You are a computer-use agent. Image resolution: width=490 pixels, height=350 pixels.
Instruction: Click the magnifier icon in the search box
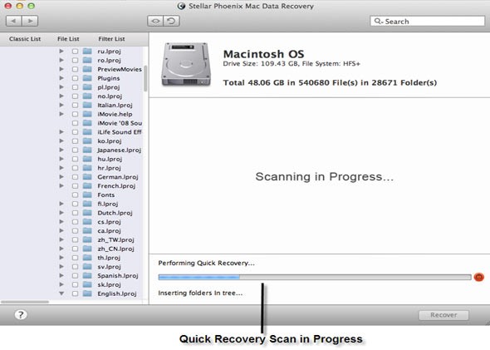click(378, 21)
